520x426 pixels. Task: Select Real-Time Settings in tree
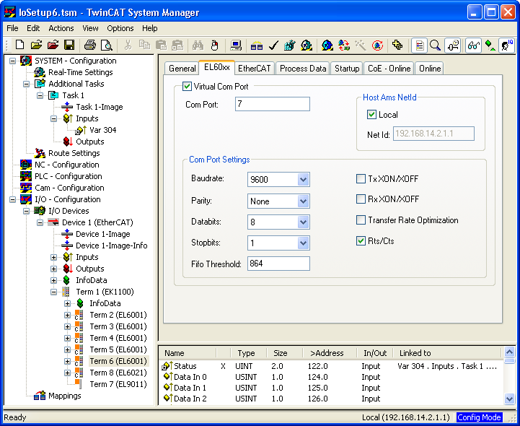pos(80,72)
